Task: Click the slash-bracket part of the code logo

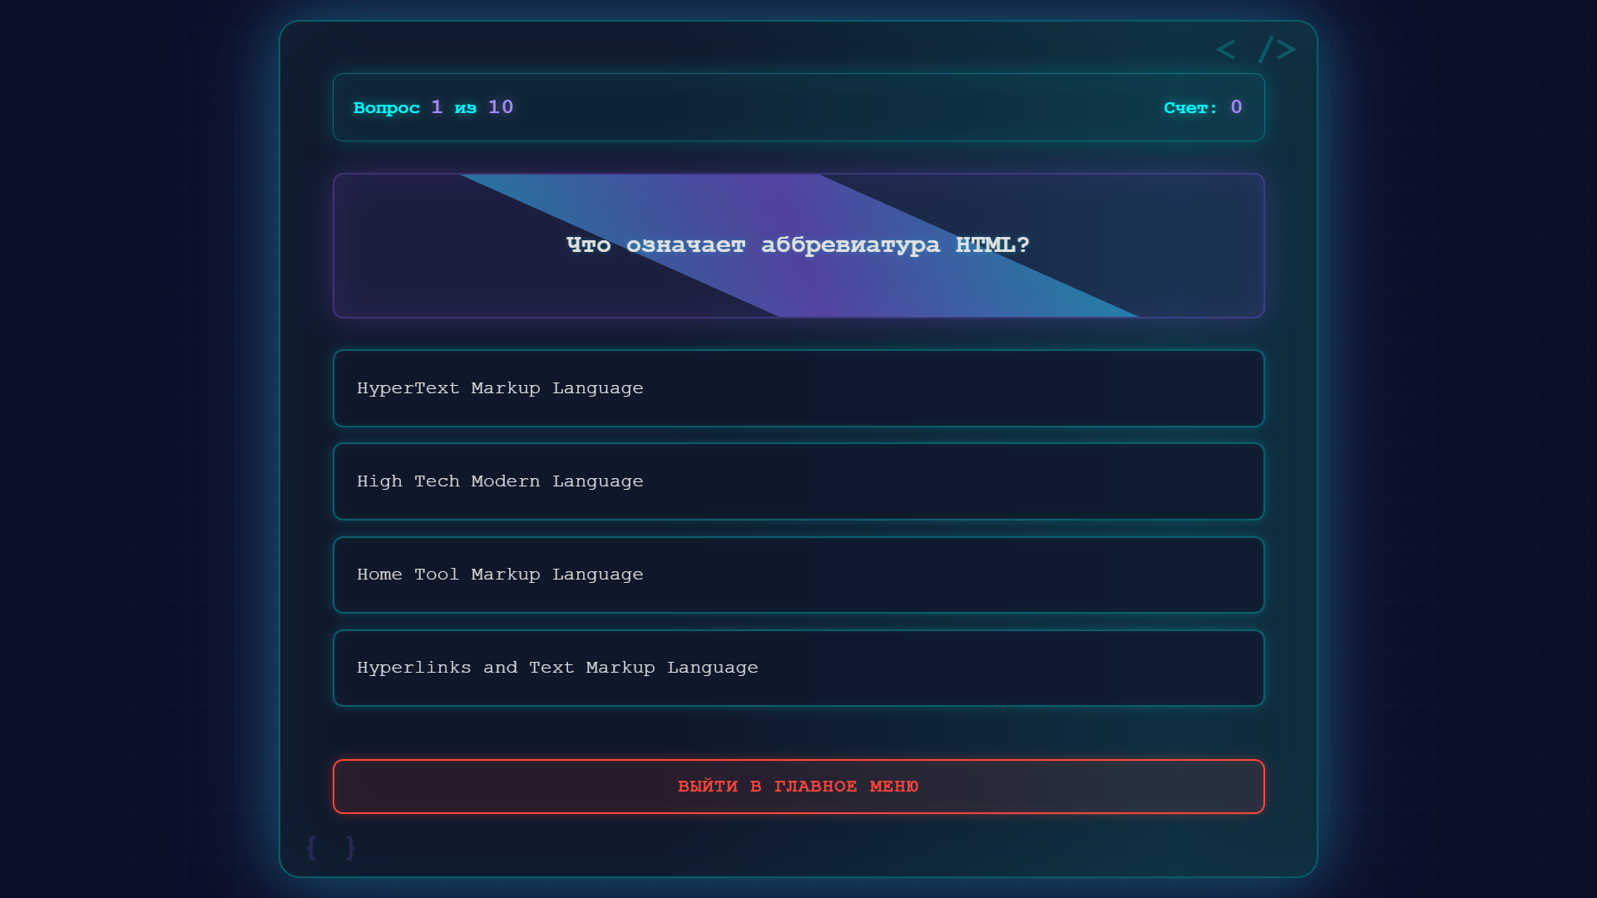Action: point(1275,49)
